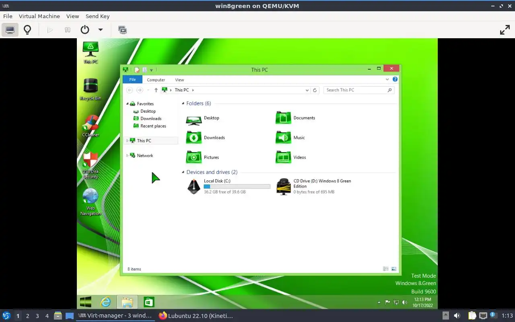Screen dimensions: 515x322
Task: Open the View menu of virt-manager
Action: [73, 16]
